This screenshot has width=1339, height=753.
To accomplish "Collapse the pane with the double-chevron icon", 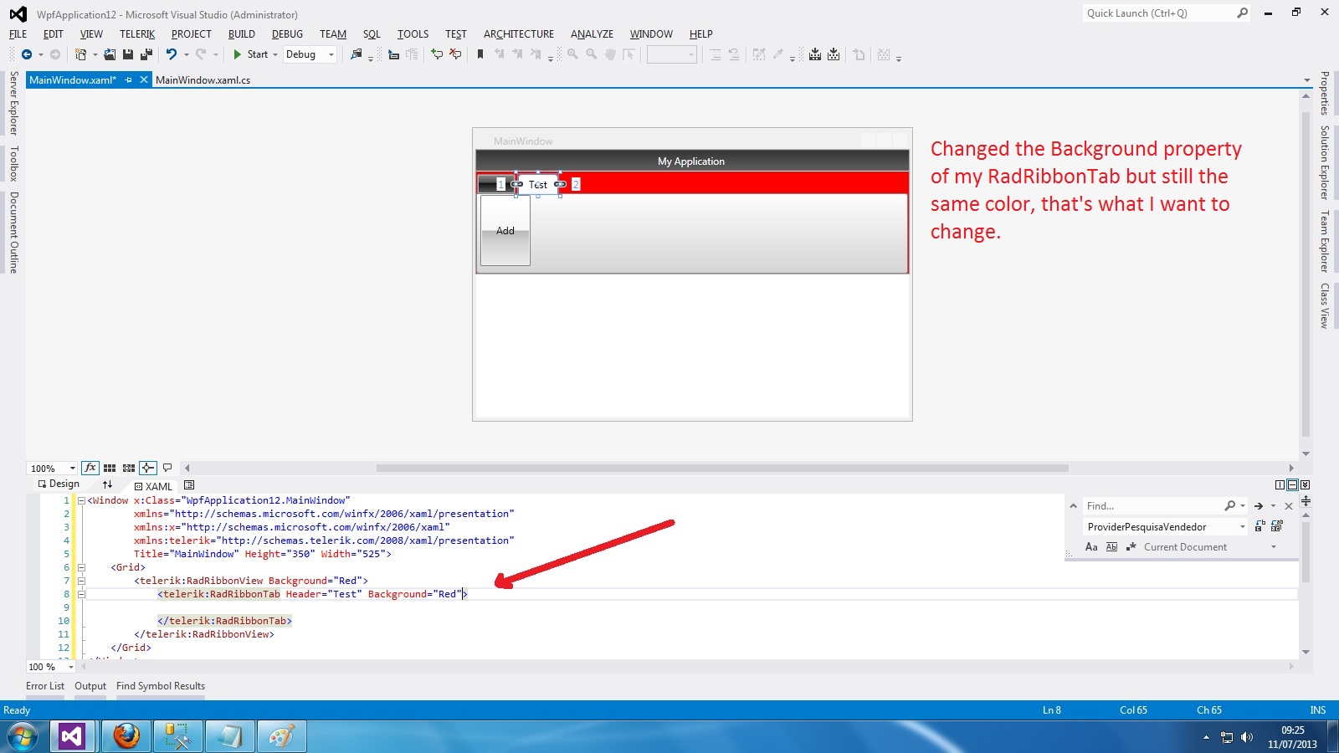I will tap(1305, 485).
